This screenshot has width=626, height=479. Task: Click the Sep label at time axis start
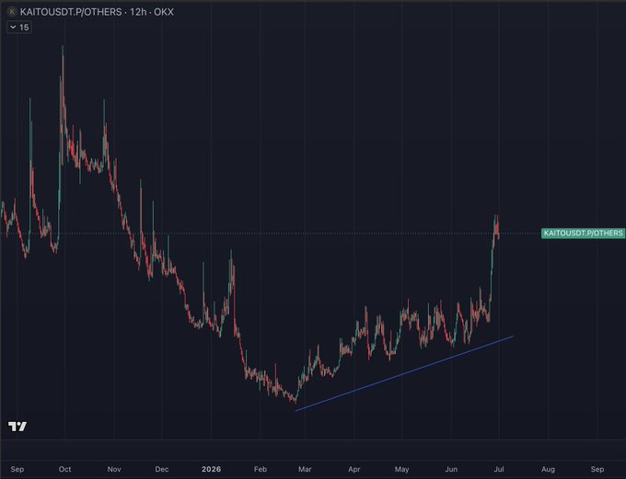[17, 469]
